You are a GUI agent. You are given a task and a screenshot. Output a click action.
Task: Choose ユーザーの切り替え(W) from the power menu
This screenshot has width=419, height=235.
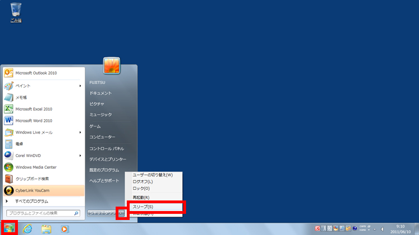tap(154, 175)
